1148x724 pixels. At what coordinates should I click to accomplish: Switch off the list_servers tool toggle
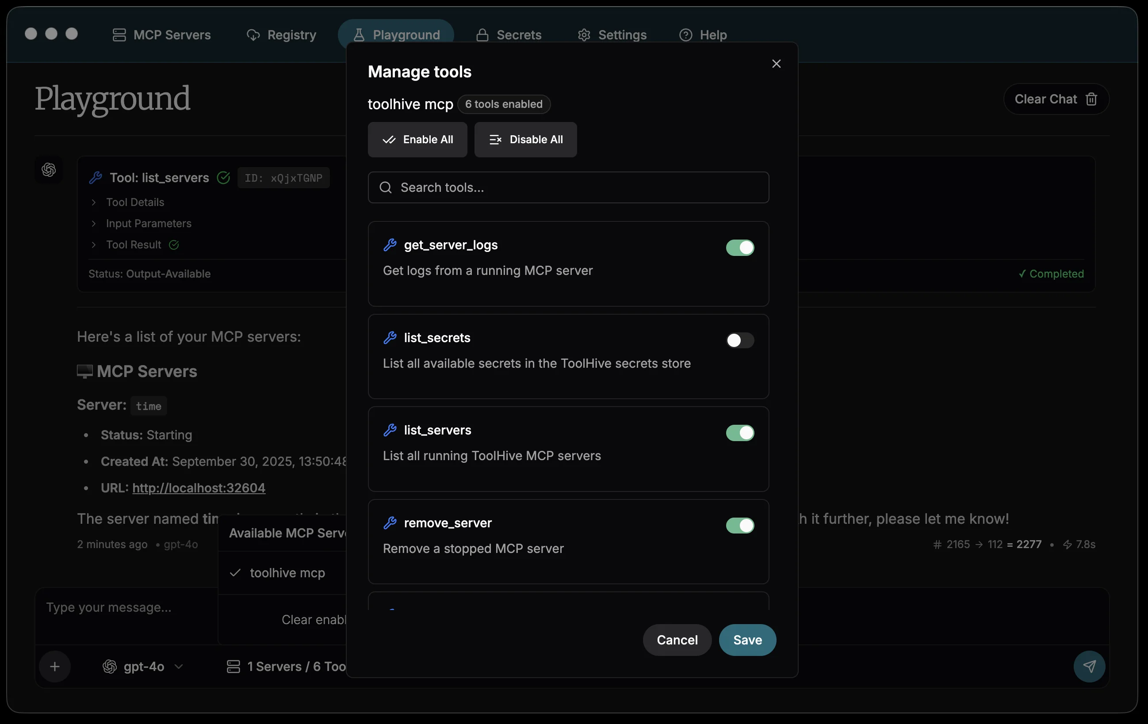click(739, 433)
